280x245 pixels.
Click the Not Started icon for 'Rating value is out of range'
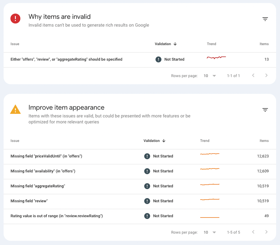click(x=147, y=216)
